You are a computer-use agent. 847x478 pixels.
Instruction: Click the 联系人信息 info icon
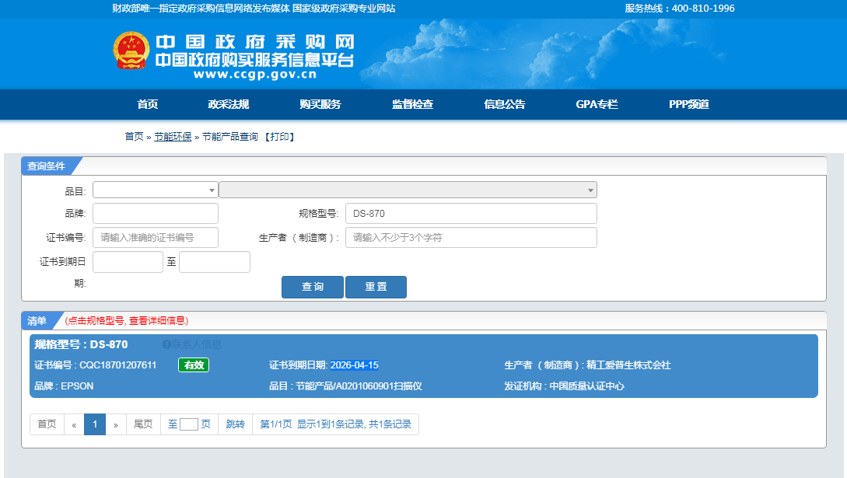click(x=166, y=344)
